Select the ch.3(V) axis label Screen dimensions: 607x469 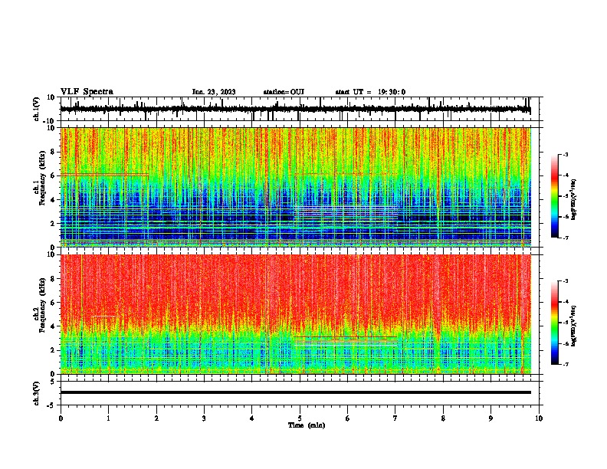[x=37, y=393]
